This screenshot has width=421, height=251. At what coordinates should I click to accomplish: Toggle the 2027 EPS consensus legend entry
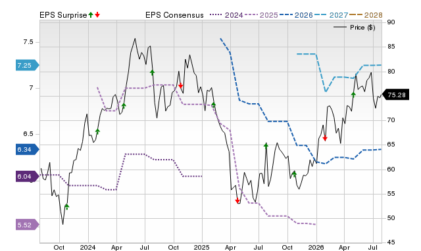click(331, 15)
